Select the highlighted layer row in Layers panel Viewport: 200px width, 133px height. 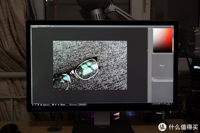coord(163,81)
